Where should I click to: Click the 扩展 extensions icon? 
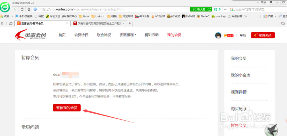[265, 16]
